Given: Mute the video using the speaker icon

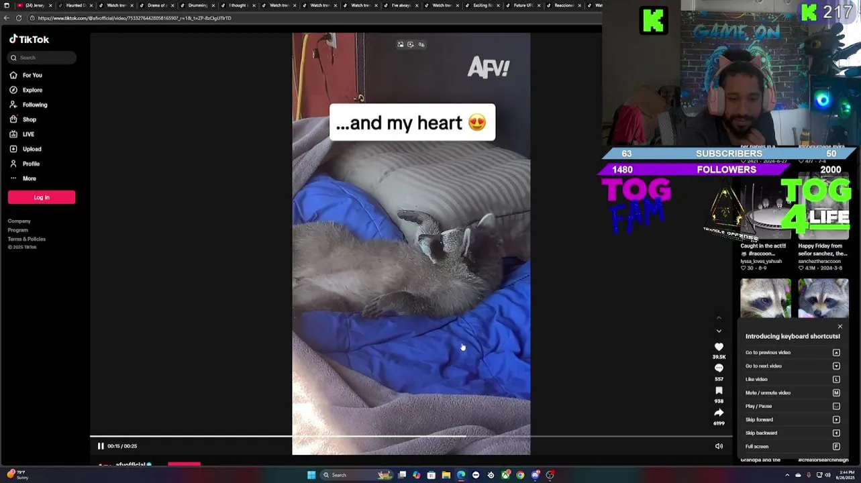Looking at the screenshot, I should point(719,446).
